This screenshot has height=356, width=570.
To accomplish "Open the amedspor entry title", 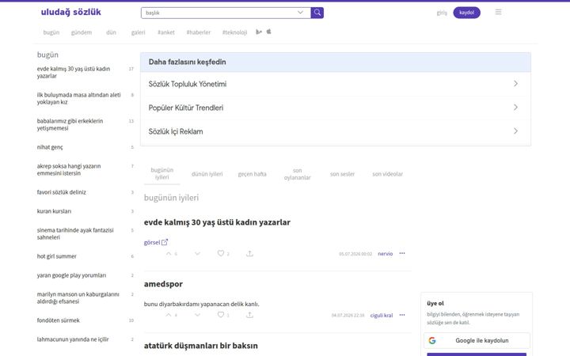I will (x=163, y=284).
